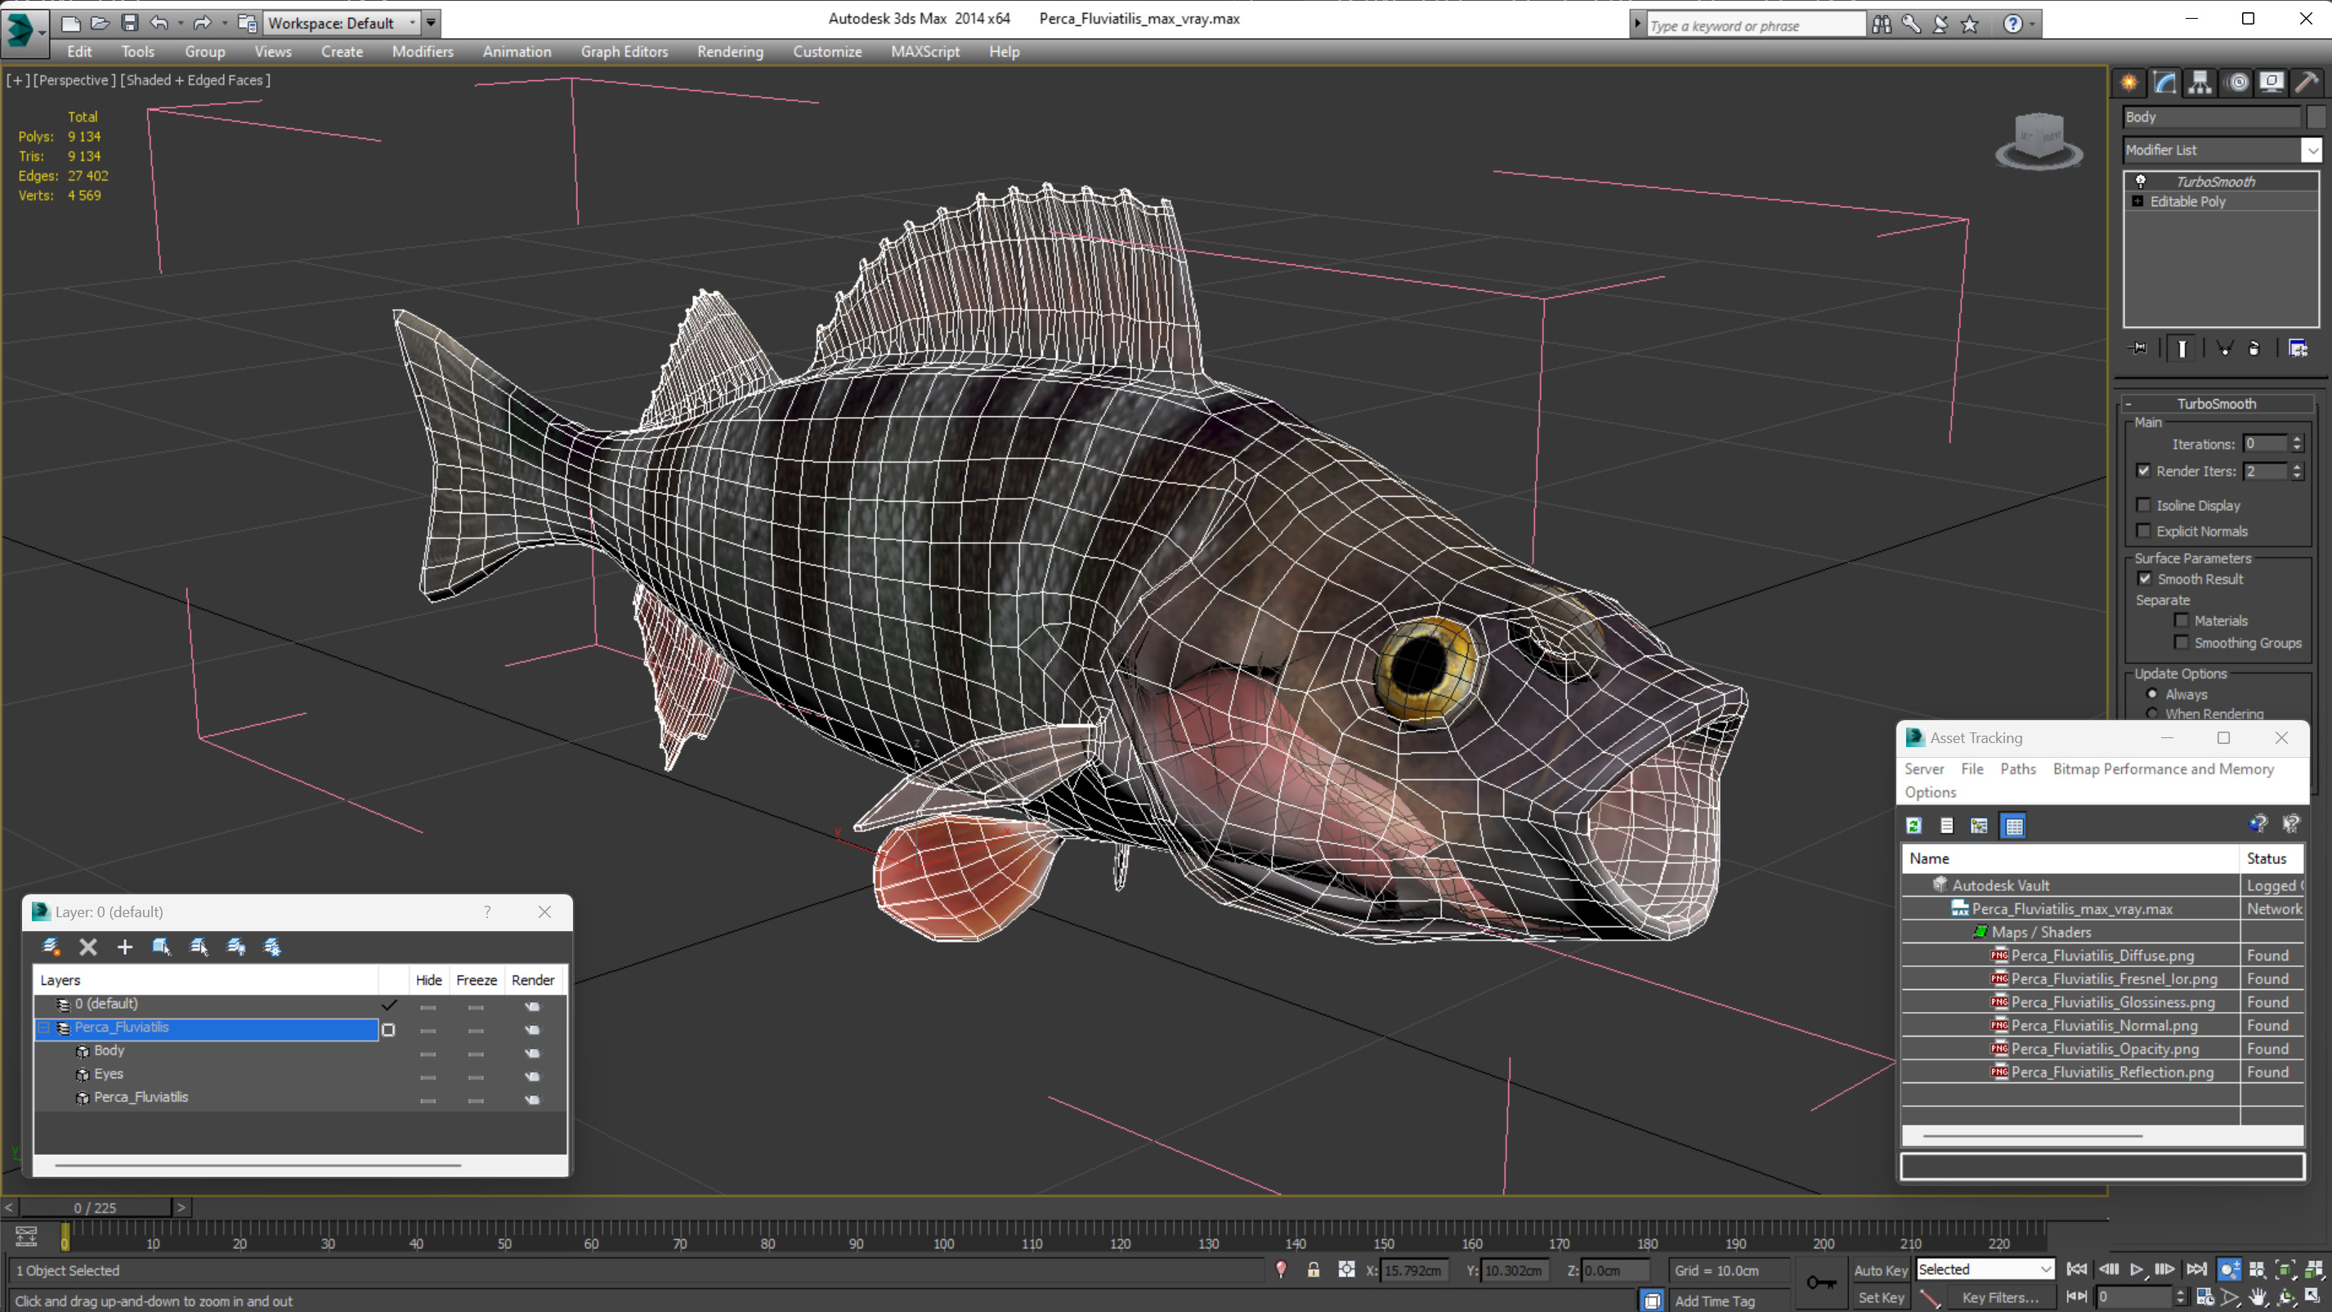
Task: Make Perca_Fluviatilis the current layer checkbox
Action: point(388,1029)
